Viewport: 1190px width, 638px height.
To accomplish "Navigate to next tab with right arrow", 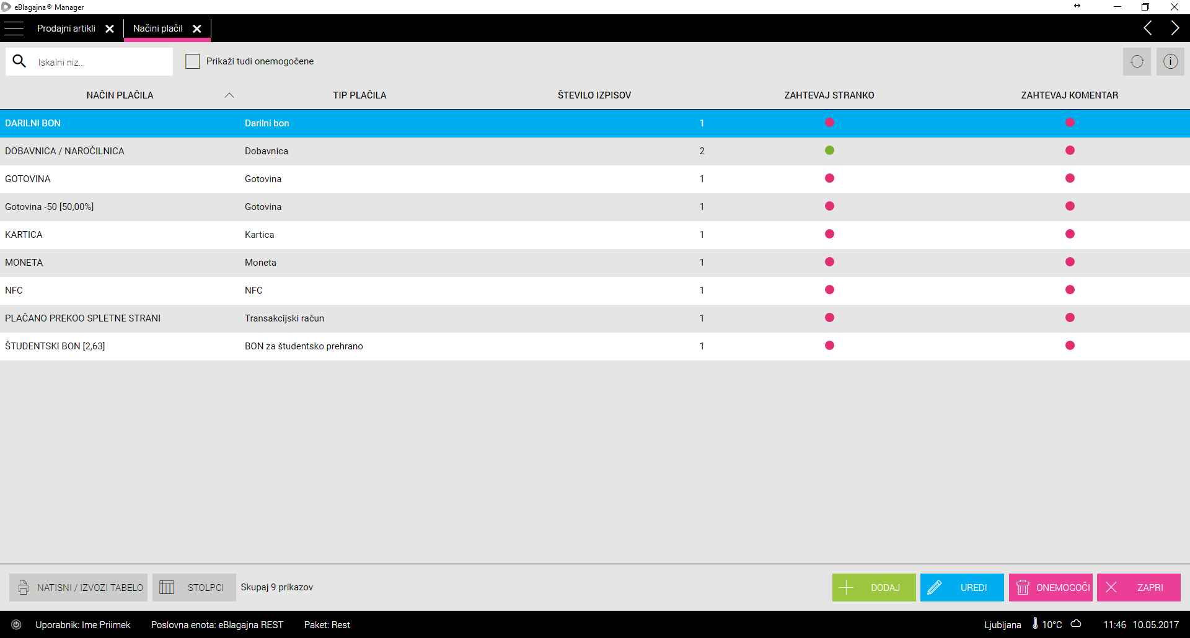I will pyautogui.click(x=1175, y=28).
